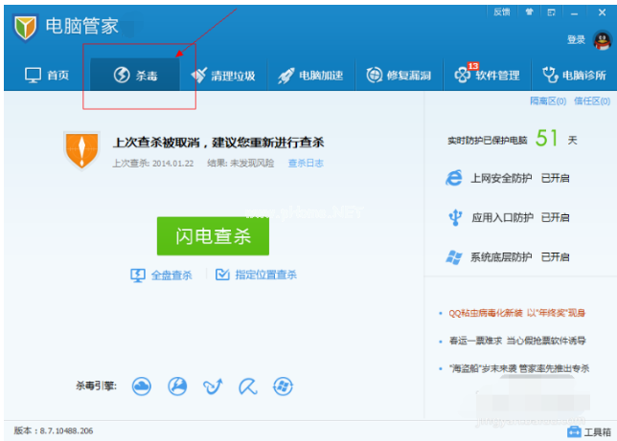The height and width of the screenshot is (441, 617).
Task: Click the Internet Explorer icon for 上网安全防护
Action: click(455, 178)
